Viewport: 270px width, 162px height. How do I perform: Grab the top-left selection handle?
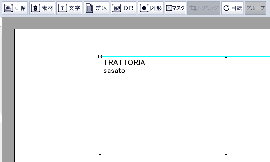pyautogui.click(x=100, y=56)
